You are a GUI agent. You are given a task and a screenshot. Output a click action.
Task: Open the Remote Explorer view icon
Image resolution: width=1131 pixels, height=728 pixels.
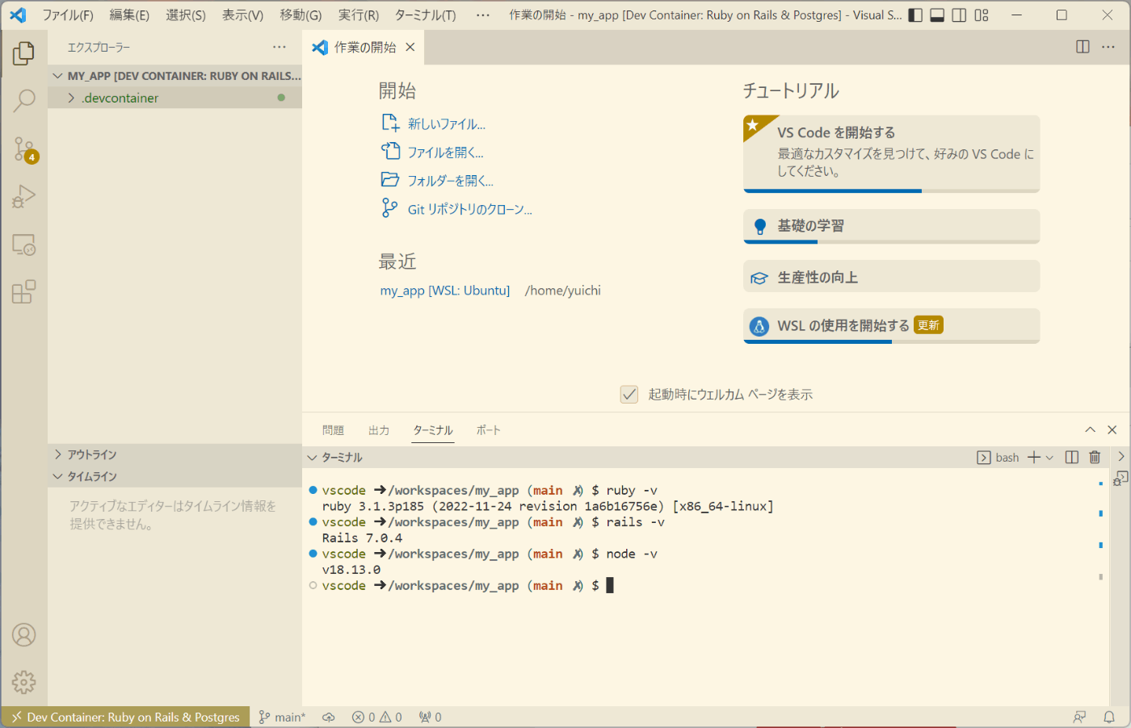[23, 245]
